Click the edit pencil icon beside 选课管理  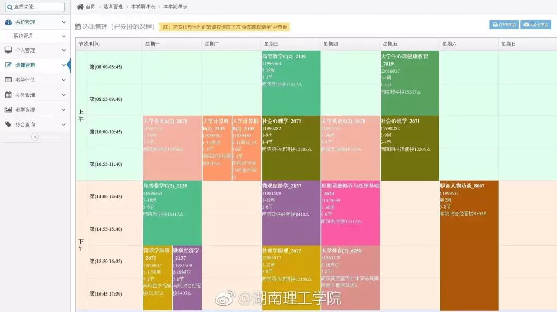[8, 65]
